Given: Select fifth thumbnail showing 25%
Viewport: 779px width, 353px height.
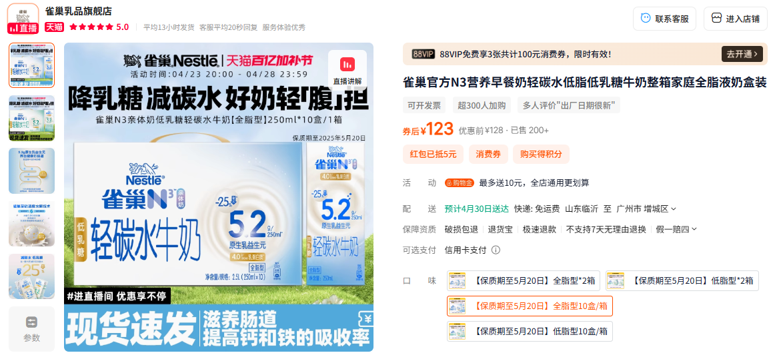Looking at the screenshot, I should pyautogui.click(x=32, y=276).
